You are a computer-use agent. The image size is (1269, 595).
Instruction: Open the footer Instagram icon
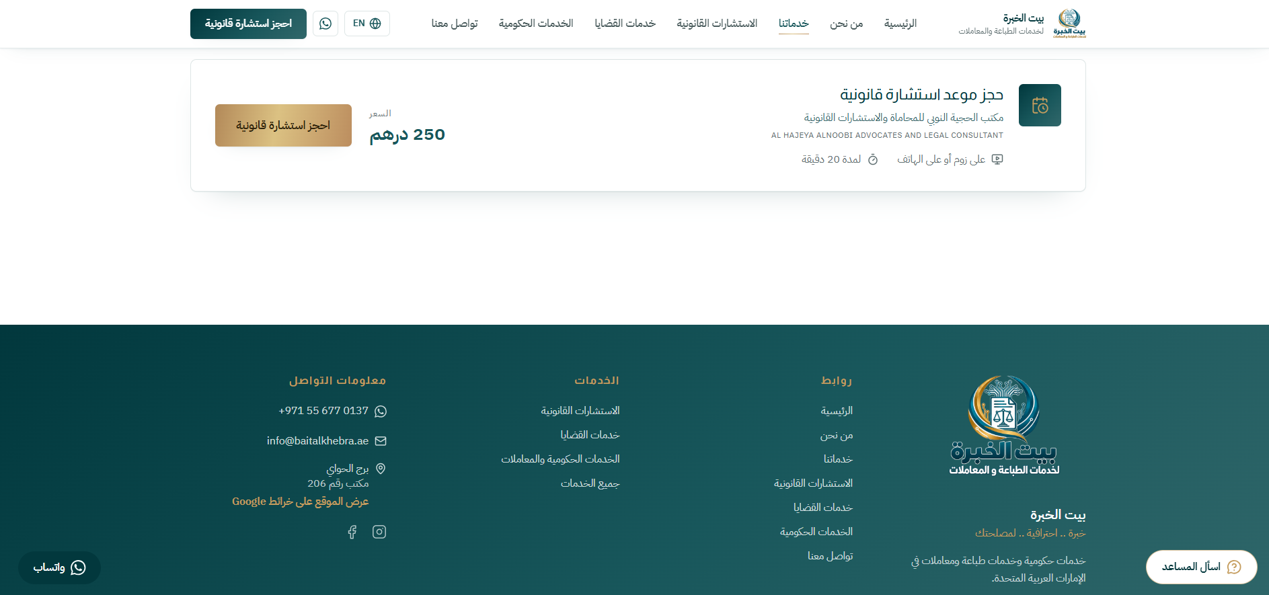point(379,532)
